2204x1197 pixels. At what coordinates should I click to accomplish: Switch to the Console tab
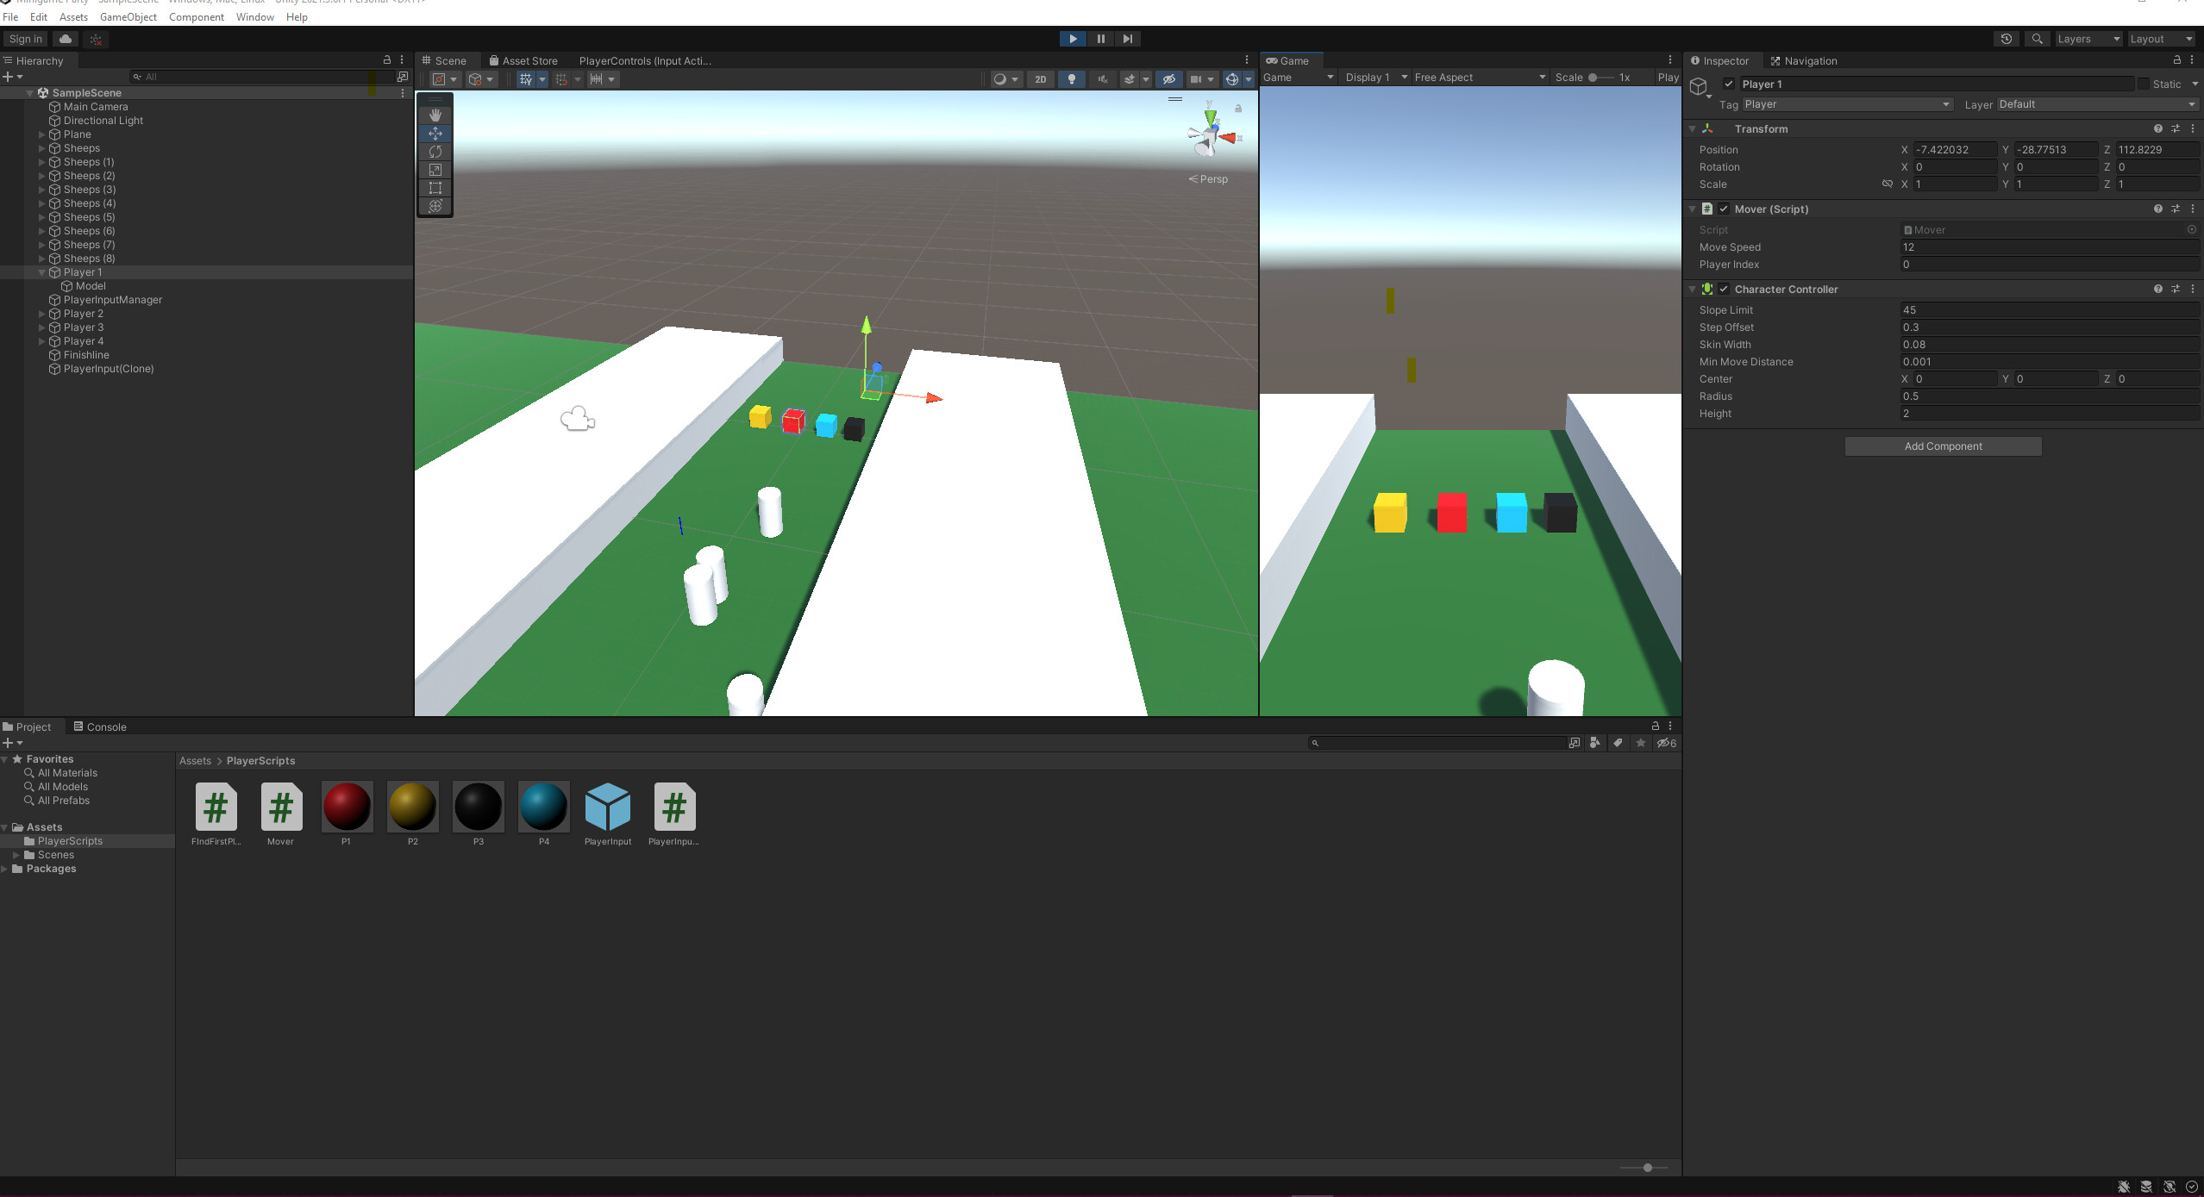100,726
